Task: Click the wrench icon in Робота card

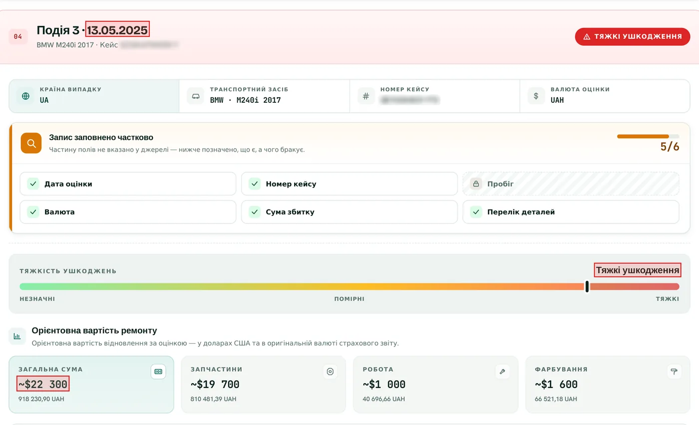Action: (502, 372)
